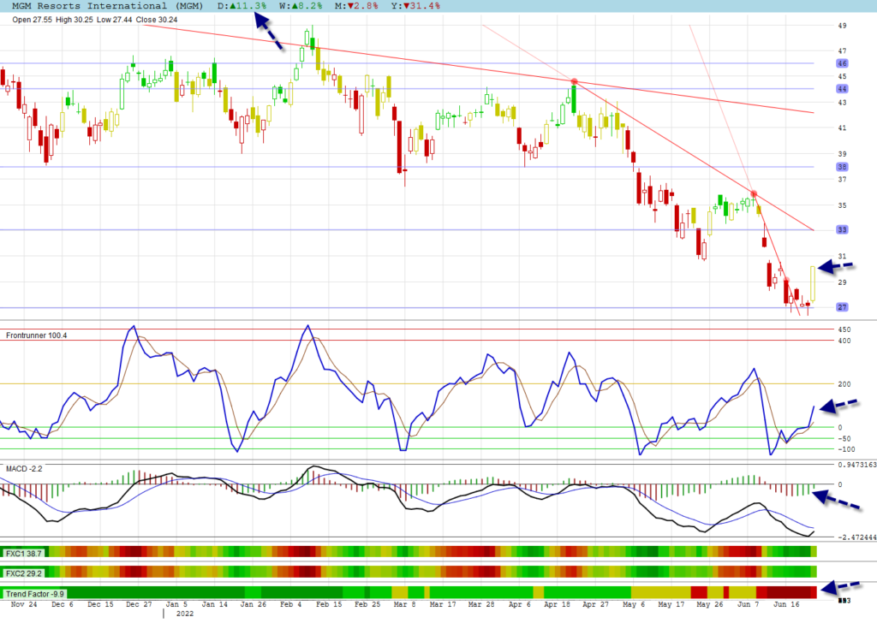Image resolution: width=877 pixels, height=629 pixels.
Task: Click the Trend Factor -9.9 strip label
Action: pyautogui.click(x=34, y=594)
